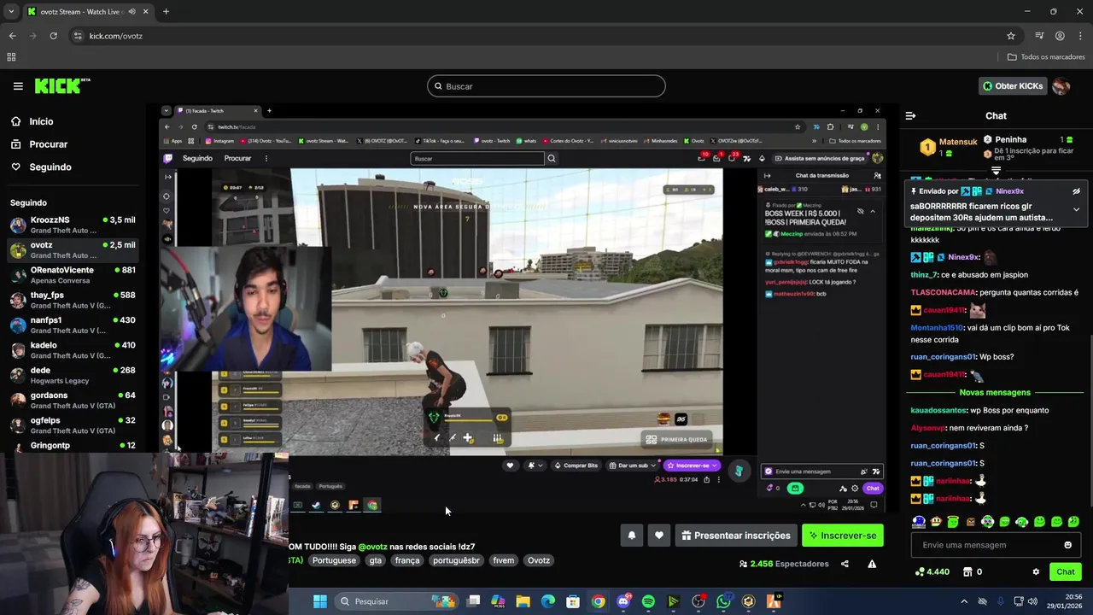Open kadelo channel in followed list
This screenshot has height=615, width=1093.
(73, 350)
